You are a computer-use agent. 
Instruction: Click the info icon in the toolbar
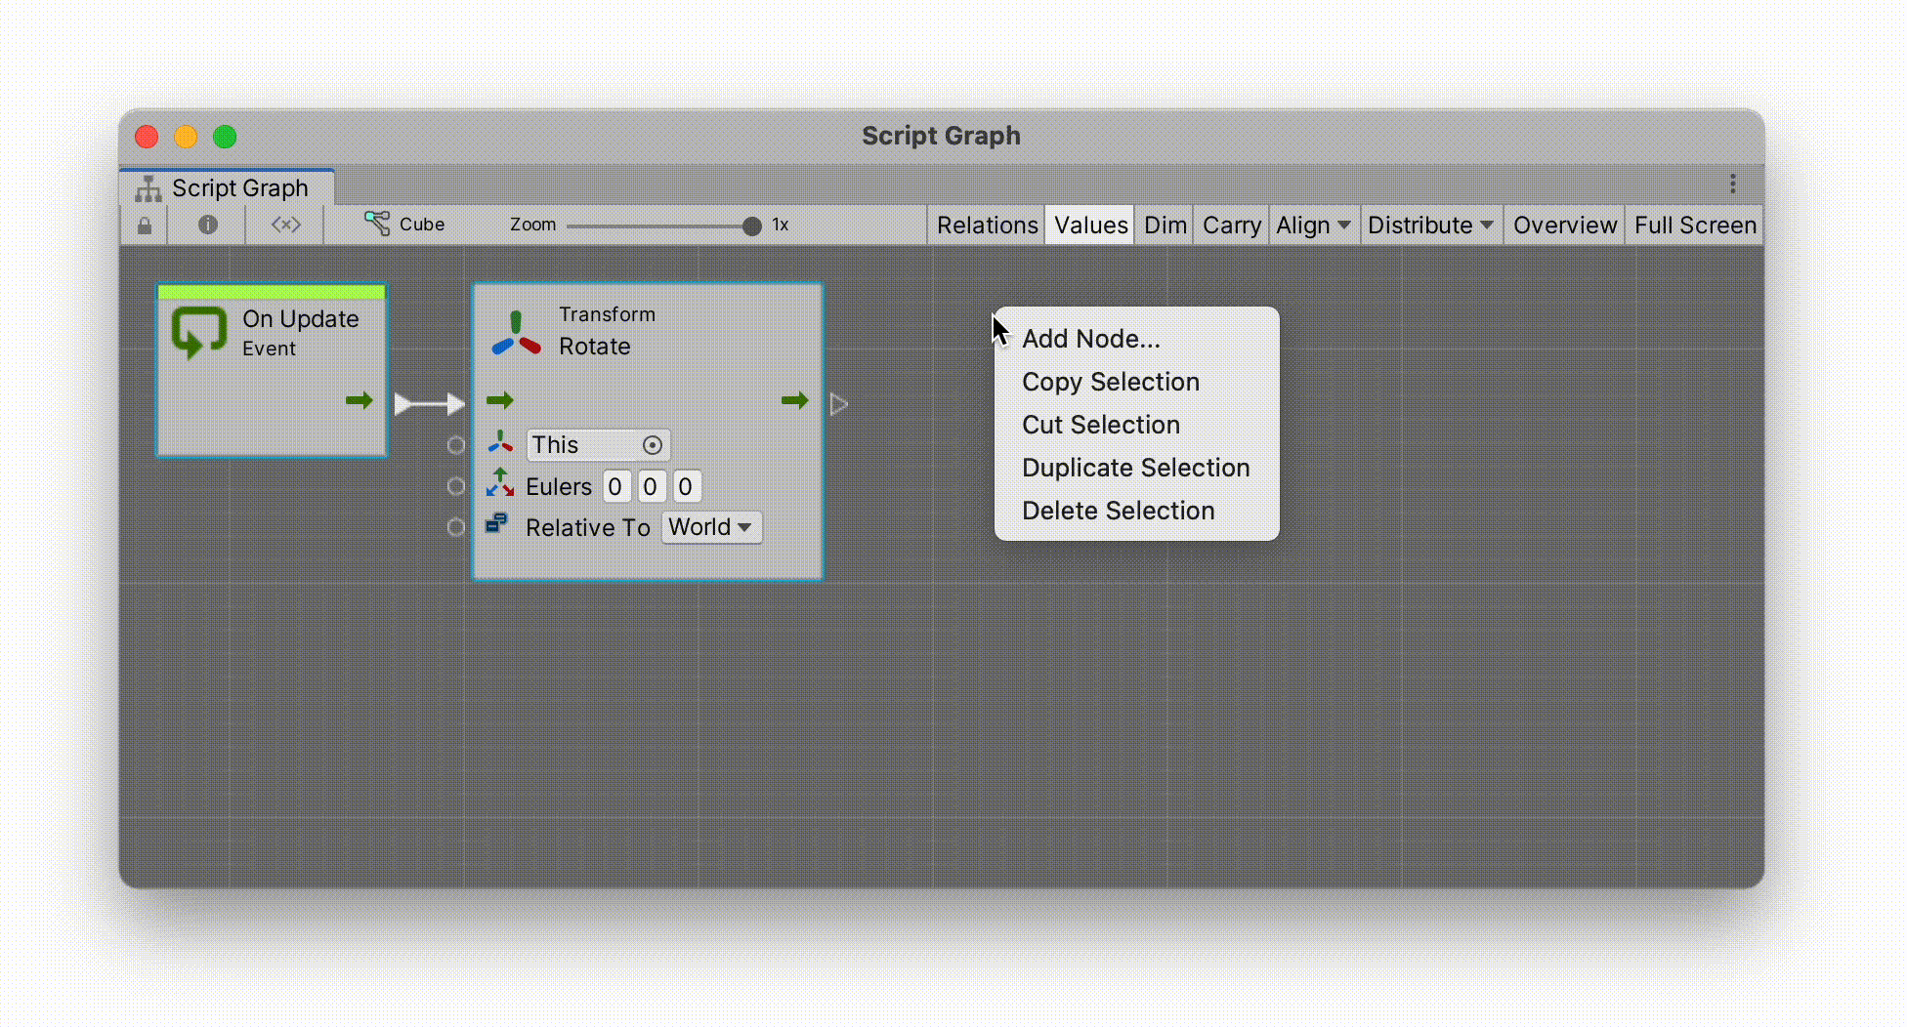coord(207,225)
